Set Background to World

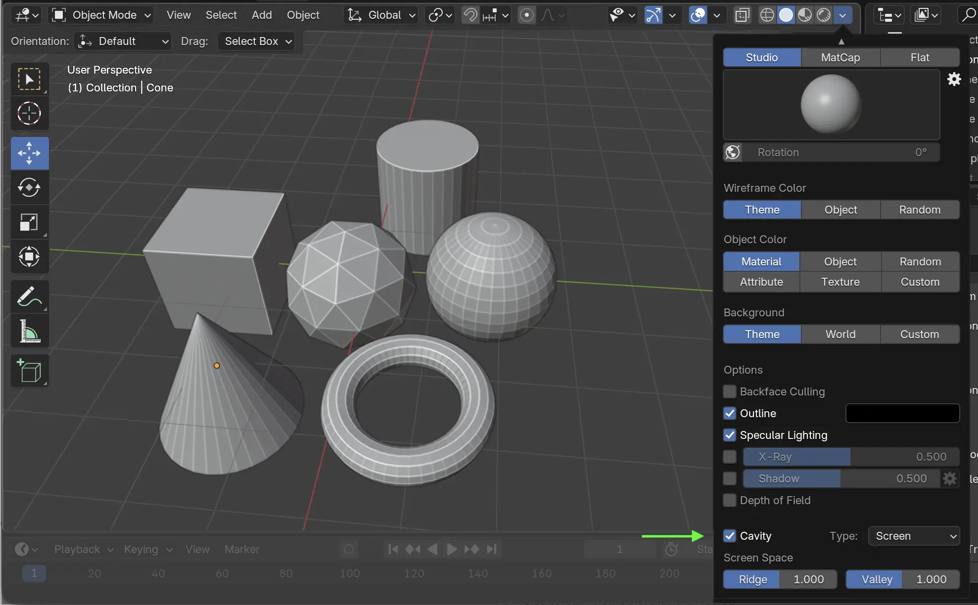840,334
